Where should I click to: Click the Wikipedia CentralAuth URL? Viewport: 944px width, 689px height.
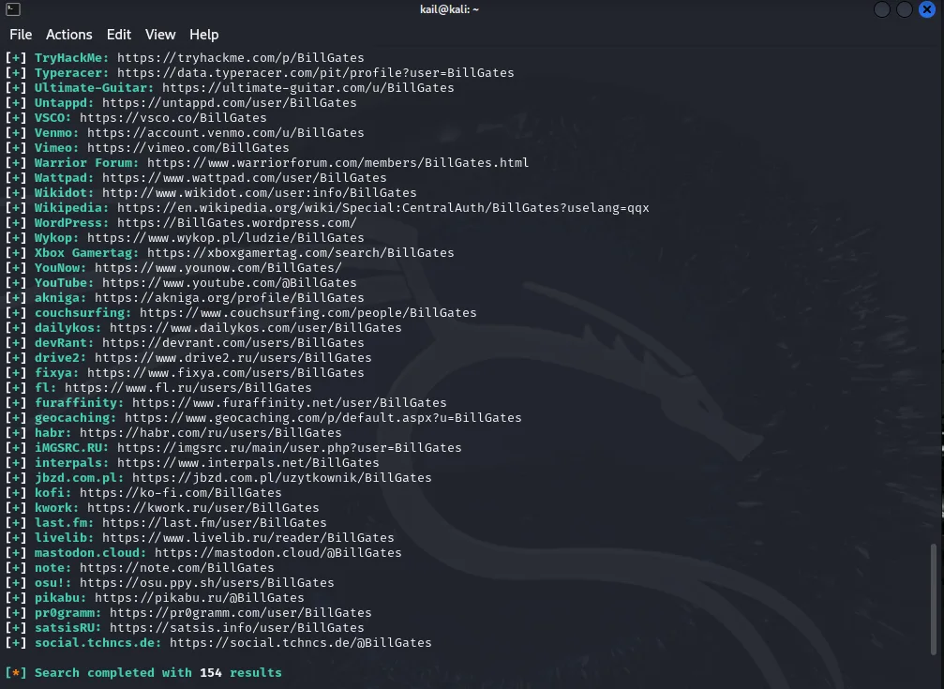pos(382,208)
